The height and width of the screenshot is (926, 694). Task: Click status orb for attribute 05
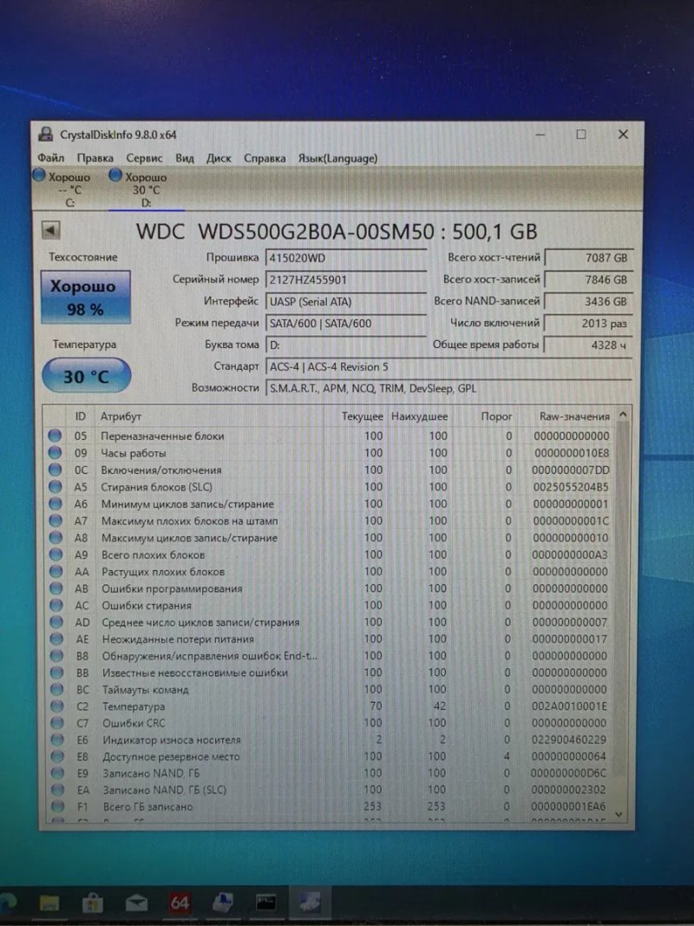[x=55, y=436]
